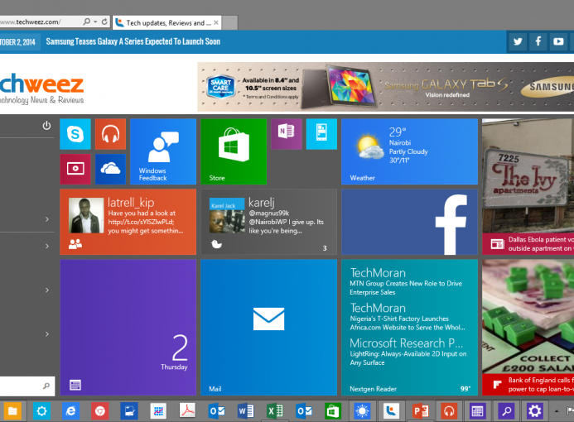Image resolution: width=574 pixels, height=422 pixels.
Task: Open the Facebook tile
Action: pyautogui.click(x=409, y=222)
